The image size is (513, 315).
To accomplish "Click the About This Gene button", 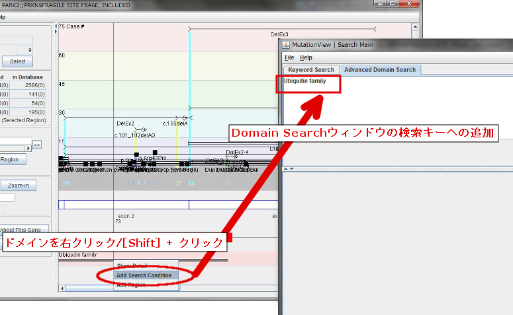I will [x=24, y=230].
